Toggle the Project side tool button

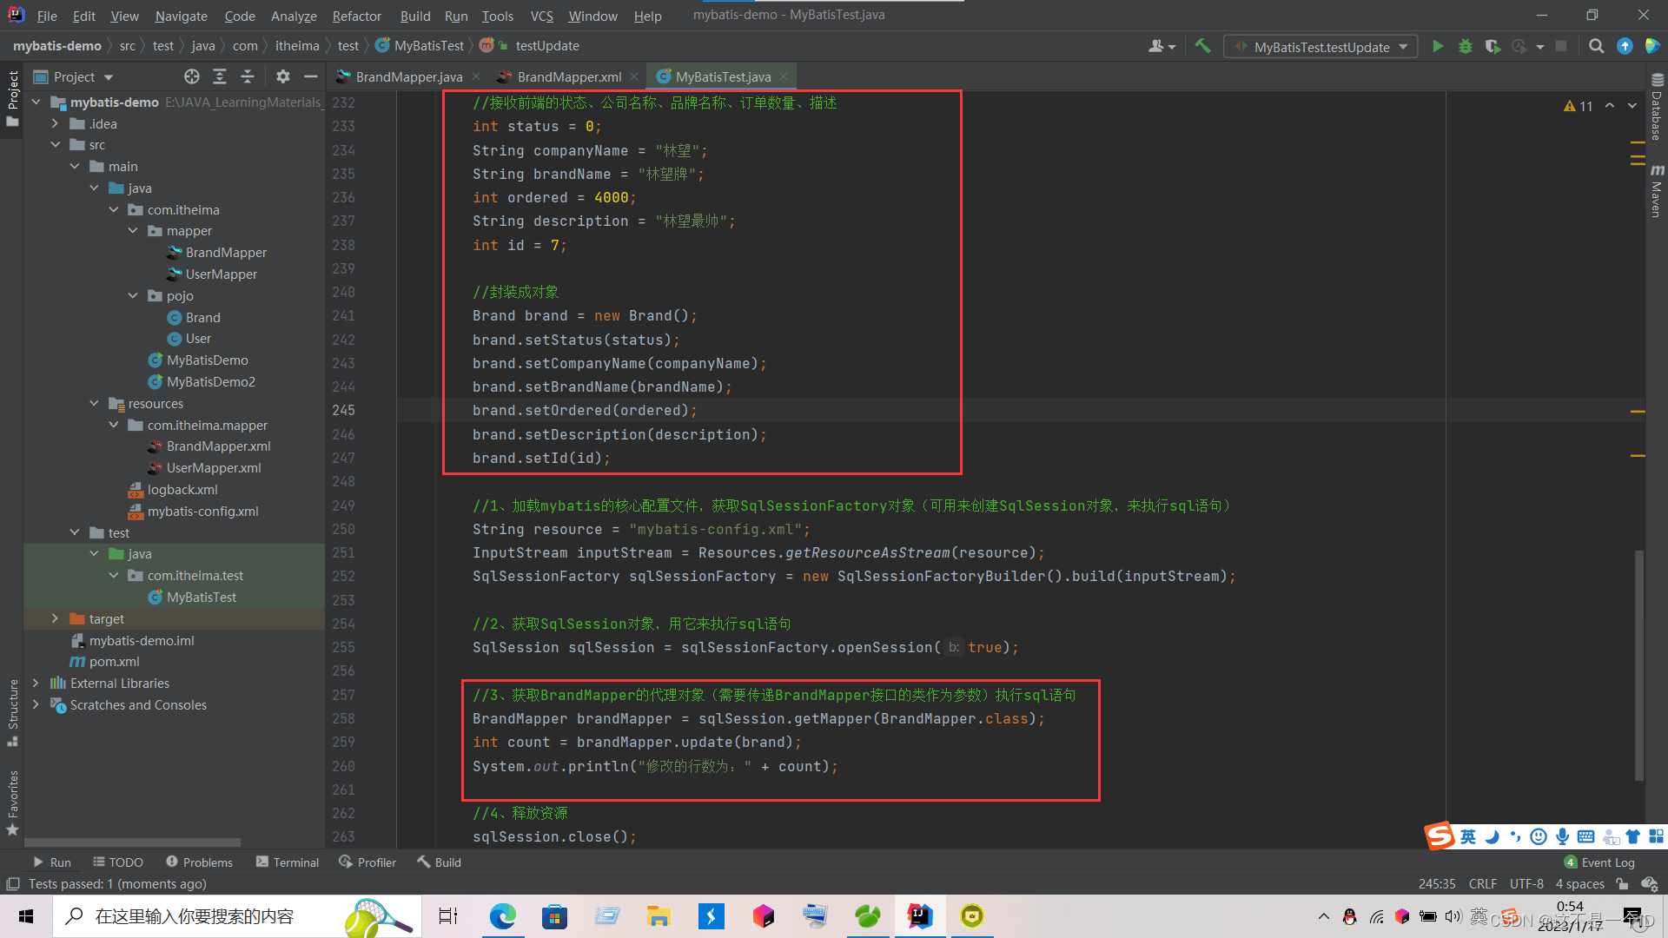coord(12,98)
